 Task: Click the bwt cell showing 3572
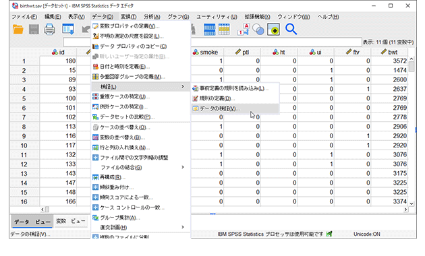pyautogui.click(x=389, y=61)
